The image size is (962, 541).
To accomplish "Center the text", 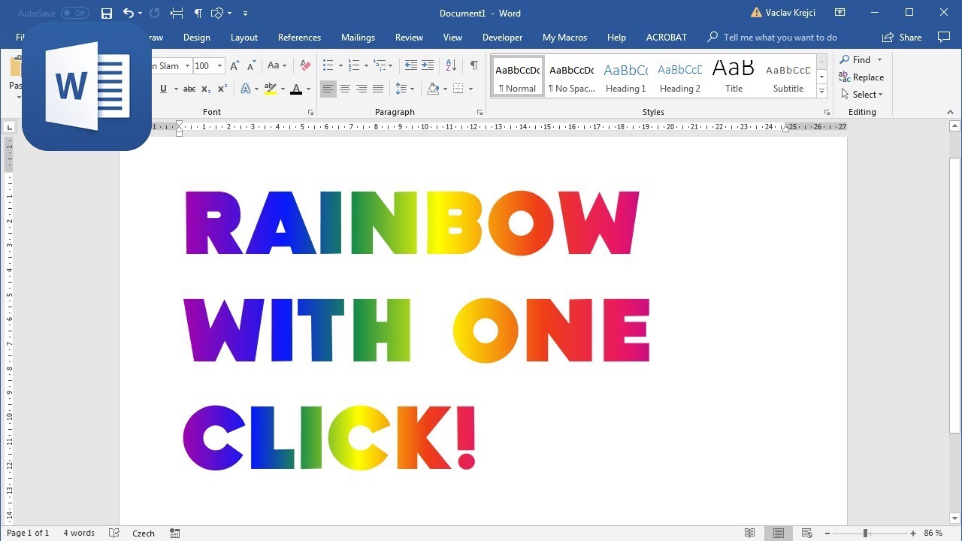I will tap(345, 89).
